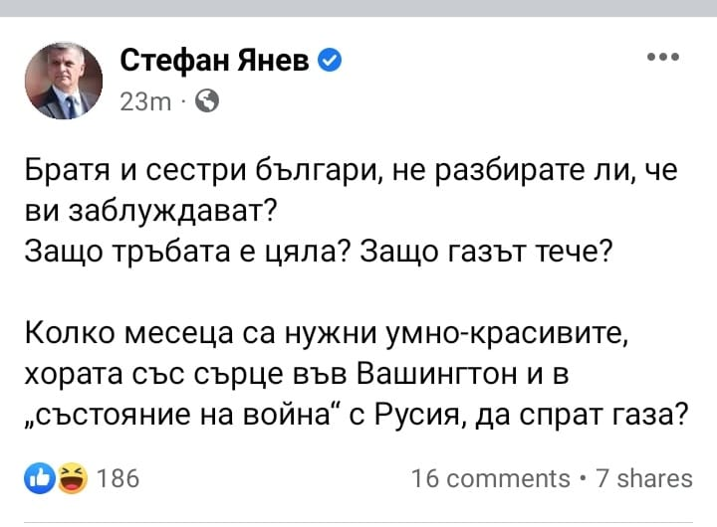This screenshot has height=527, width=717.
Task: Click the 23m post timestamp
Action: (x=144, y=101)
